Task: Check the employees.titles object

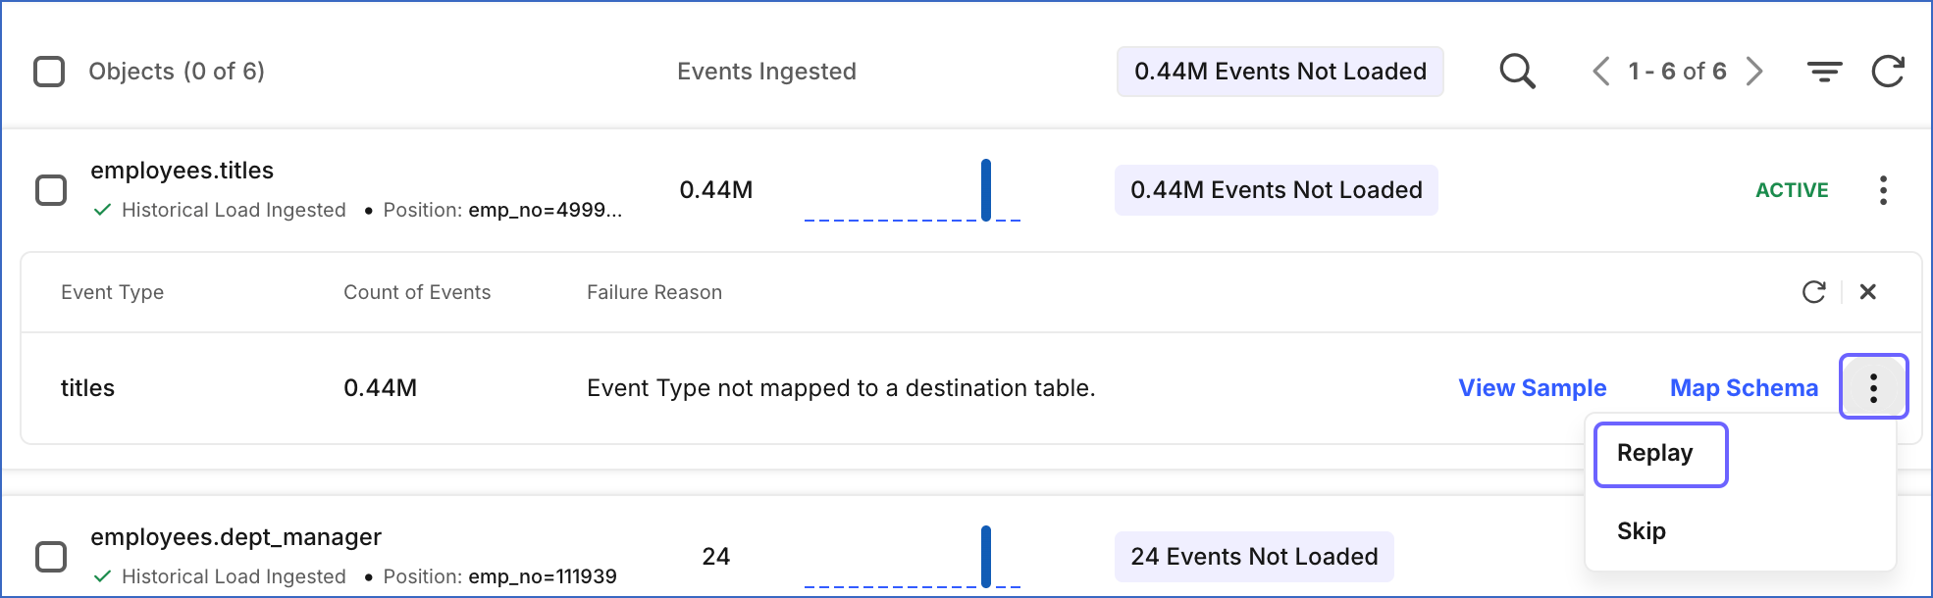Action: (x=51, y=190)
